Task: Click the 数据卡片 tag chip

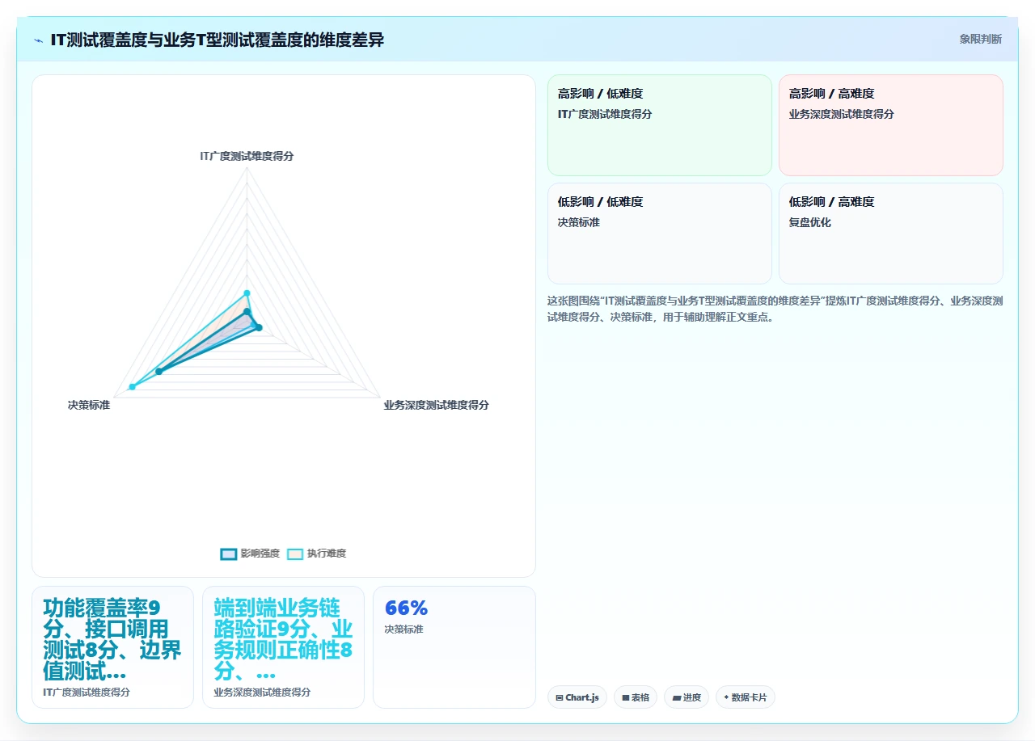Action: coord(746,697)
